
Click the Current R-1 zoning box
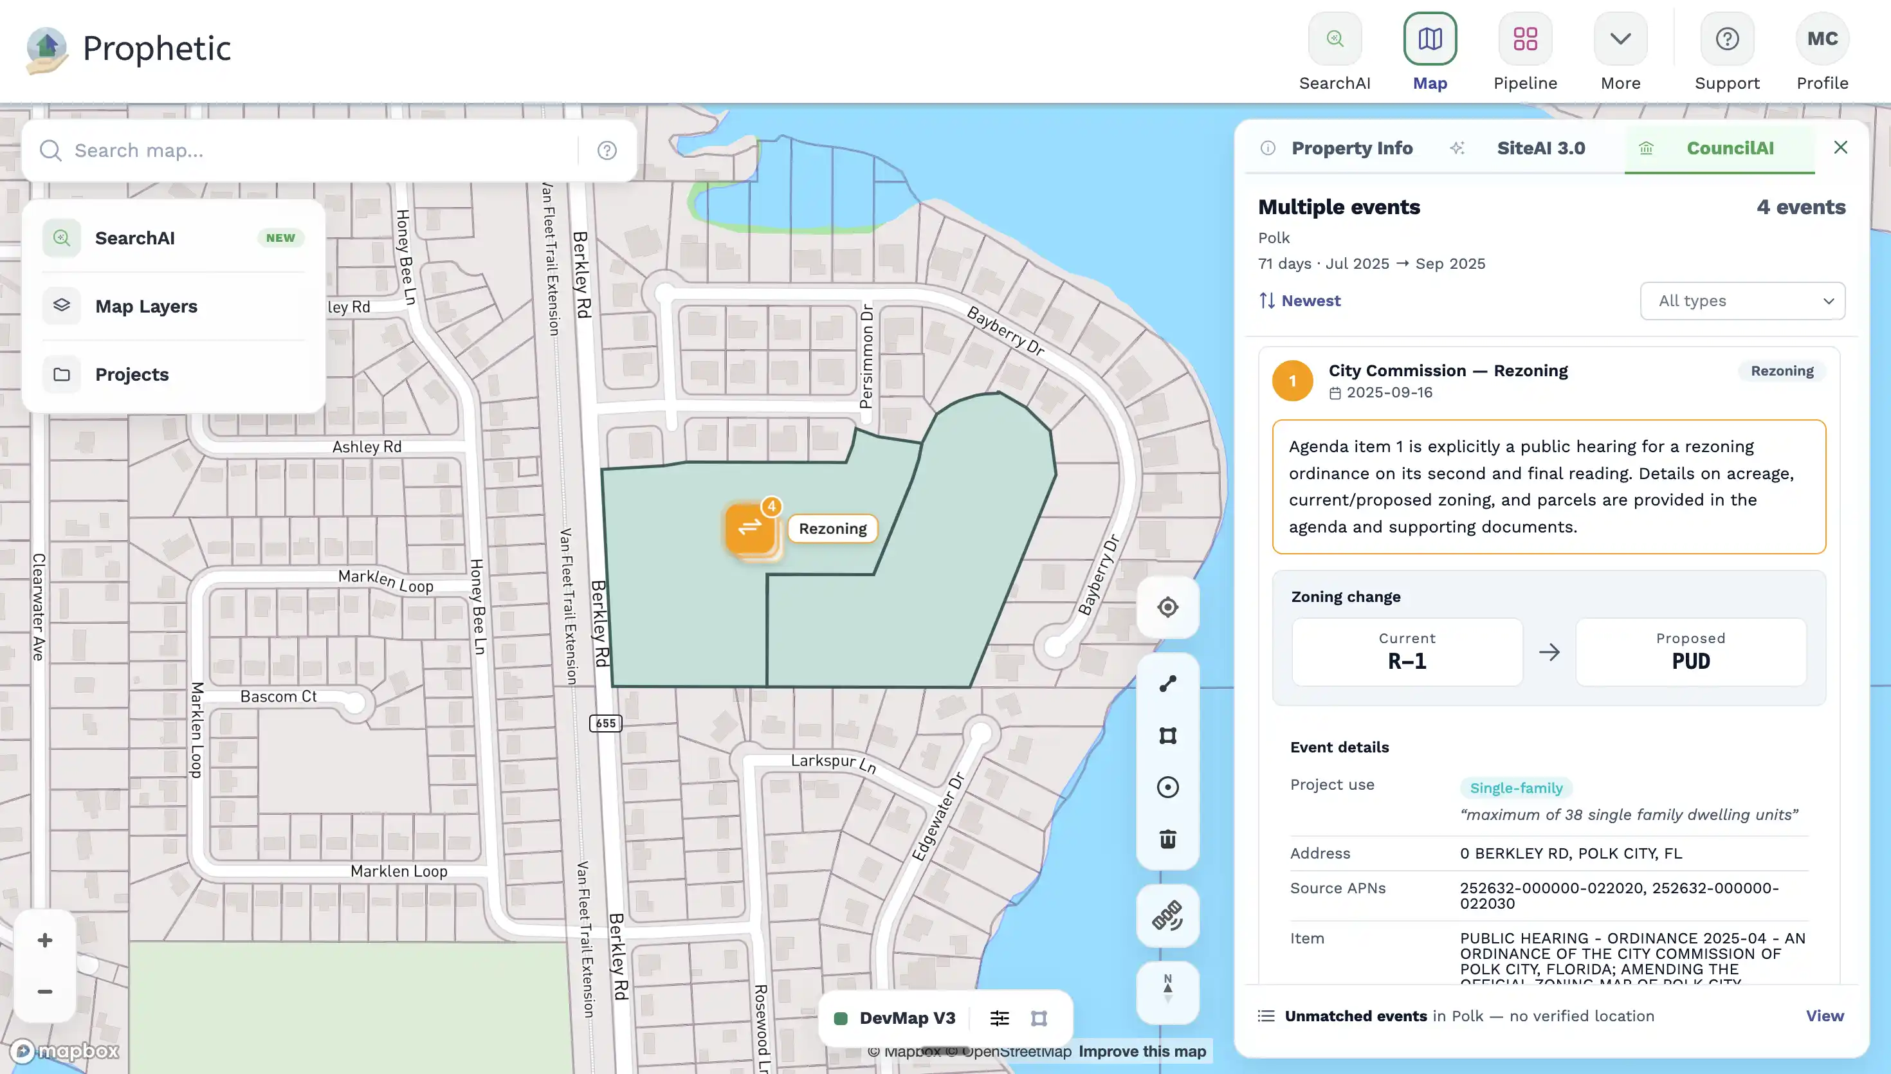(x=1407, y=652)
